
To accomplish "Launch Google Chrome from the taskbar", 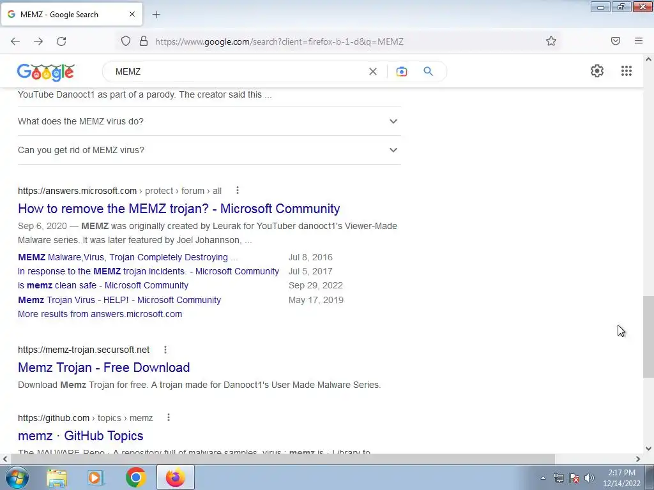I will 135,478.
